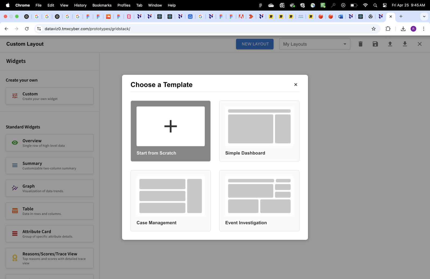Upload a layout with the upload icon

coord(390,44)
